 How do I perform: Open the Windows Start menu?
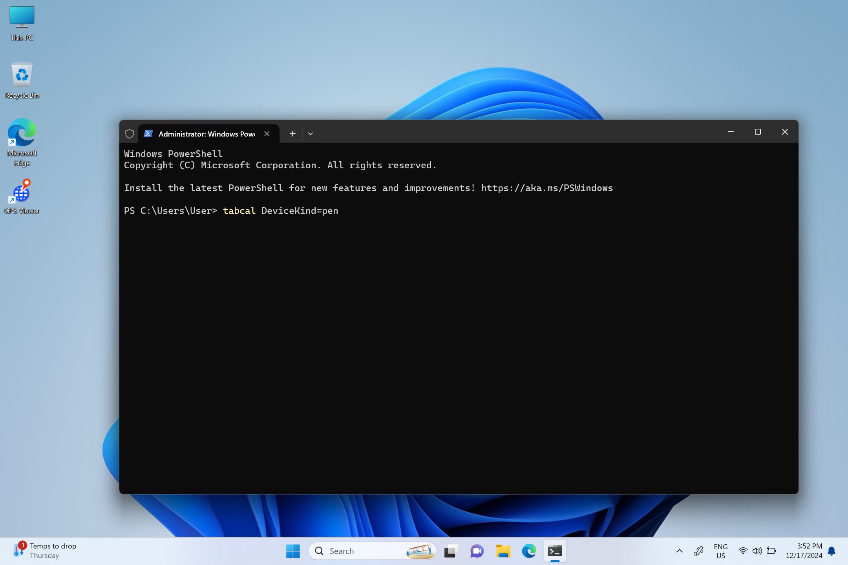(293, 550)
